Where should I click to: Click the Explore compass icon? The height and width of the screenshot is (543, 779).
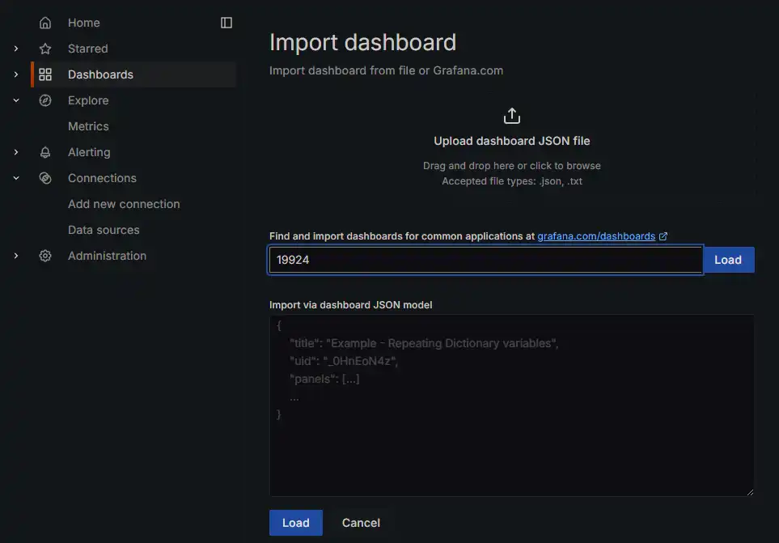pos(45,100)
